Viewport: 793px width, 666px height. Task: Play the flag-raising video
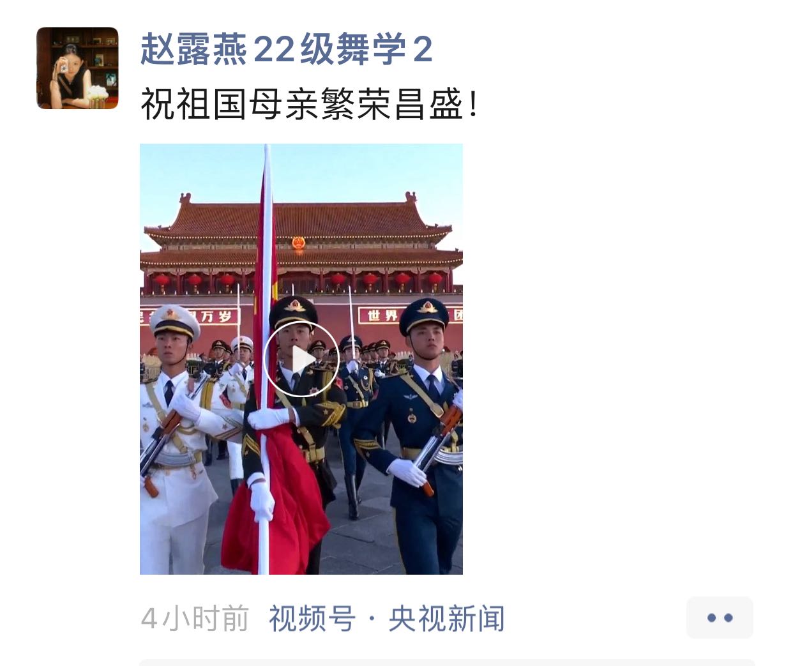301,359
